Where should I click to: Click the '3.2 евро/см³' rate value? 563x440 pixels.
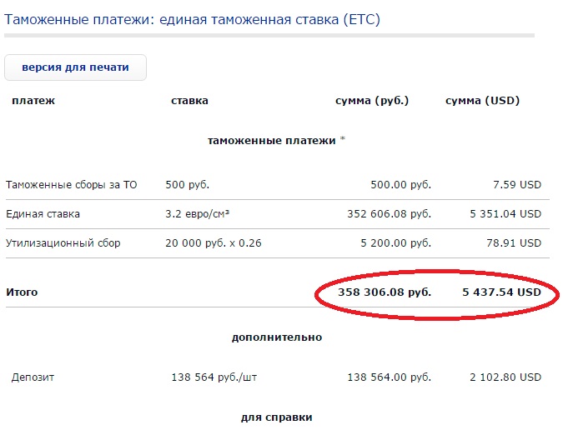click(x=198, y=214)
